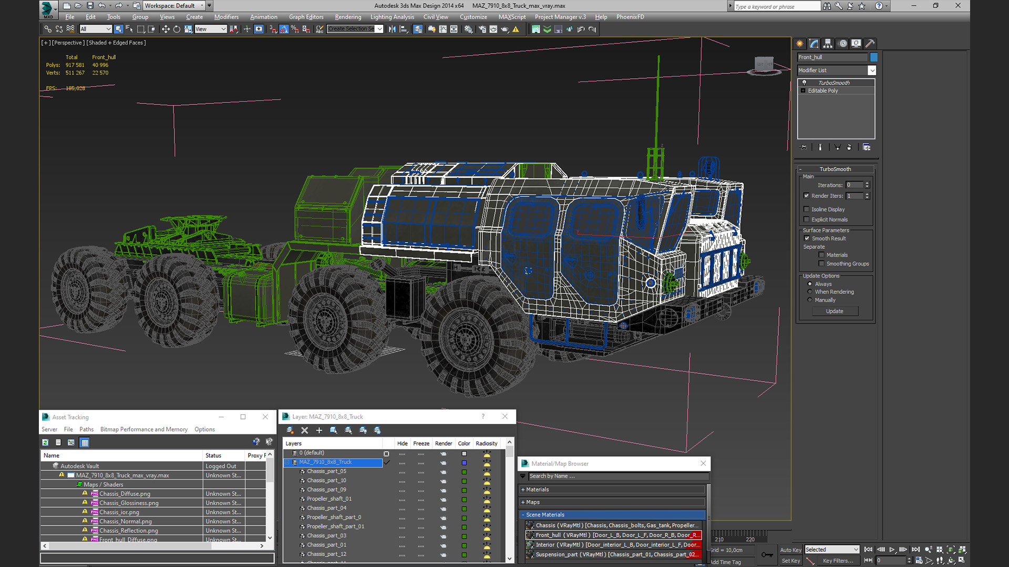Open the Material Editor from toolbar
Screen dimensions: 1009x567
(x=468, y=29)
